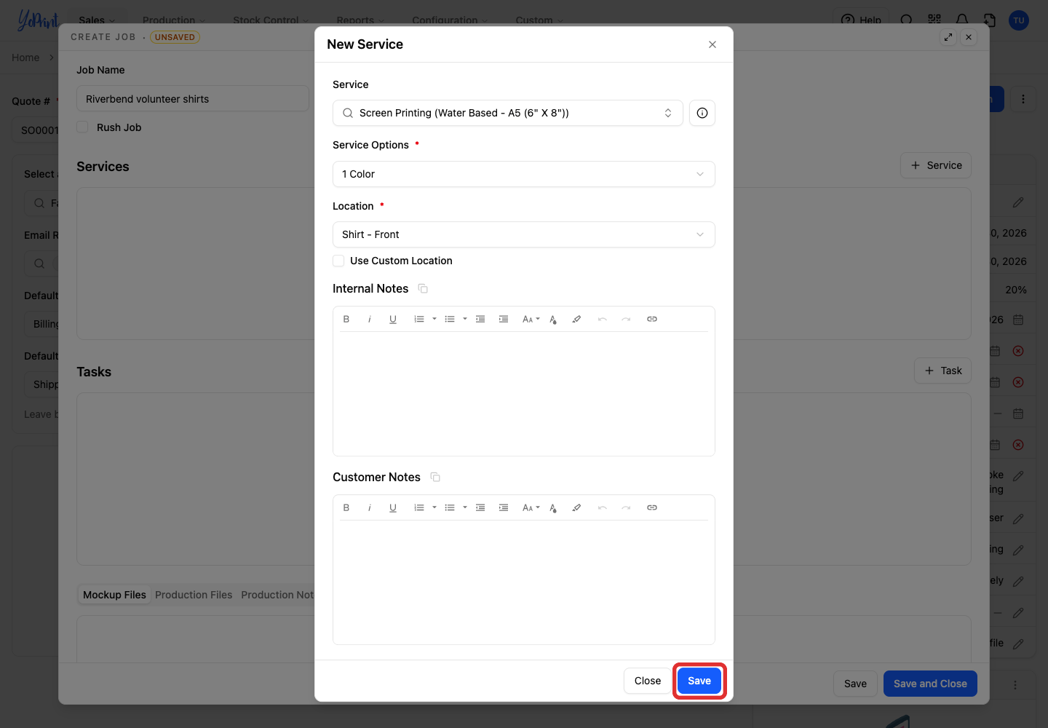Screen dimensions: 1048x728
Task: Click the add Task button
Action: tap(943, 371)
